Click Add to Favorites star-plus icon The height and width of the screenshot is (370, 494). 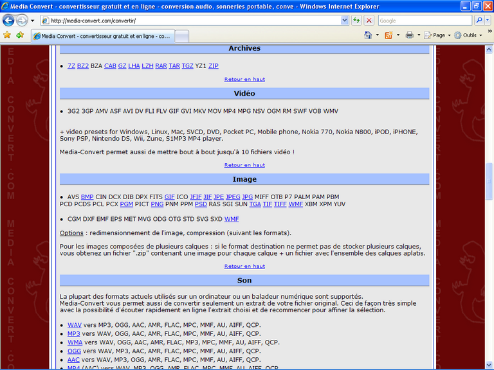coord(20,35)
